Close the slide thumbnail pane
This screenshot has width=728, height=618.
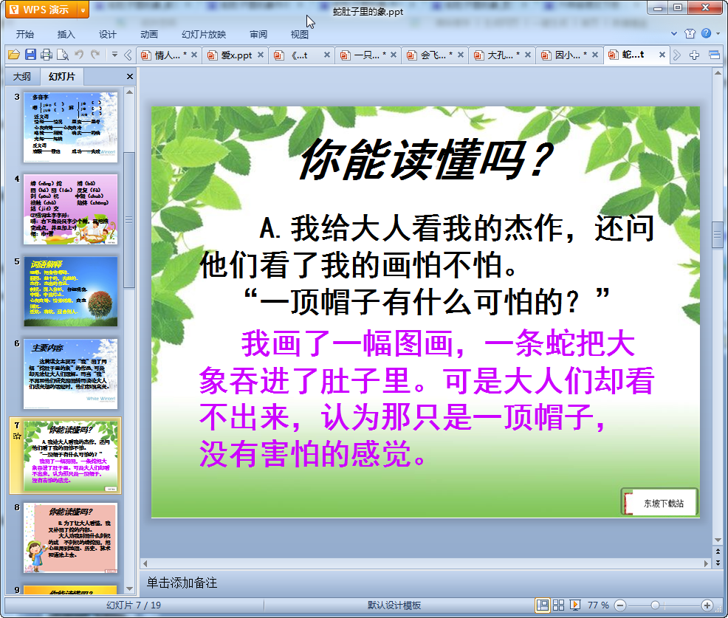pos(130,77)
